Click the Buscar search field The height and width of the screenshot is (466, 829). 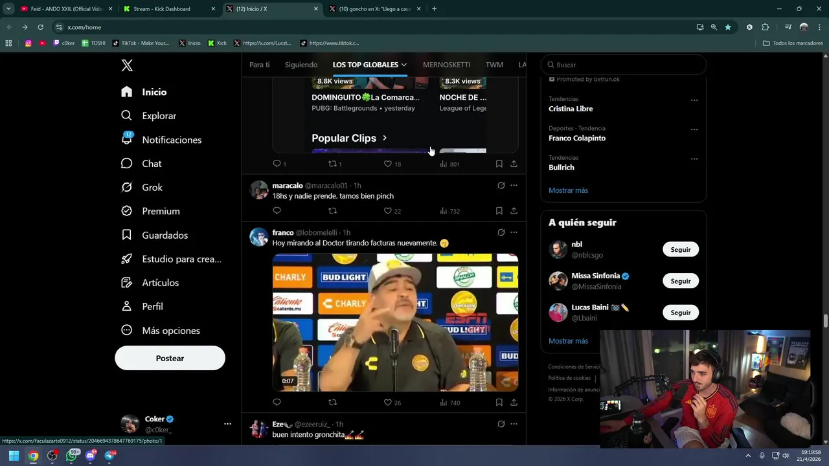tap(623, 65)
